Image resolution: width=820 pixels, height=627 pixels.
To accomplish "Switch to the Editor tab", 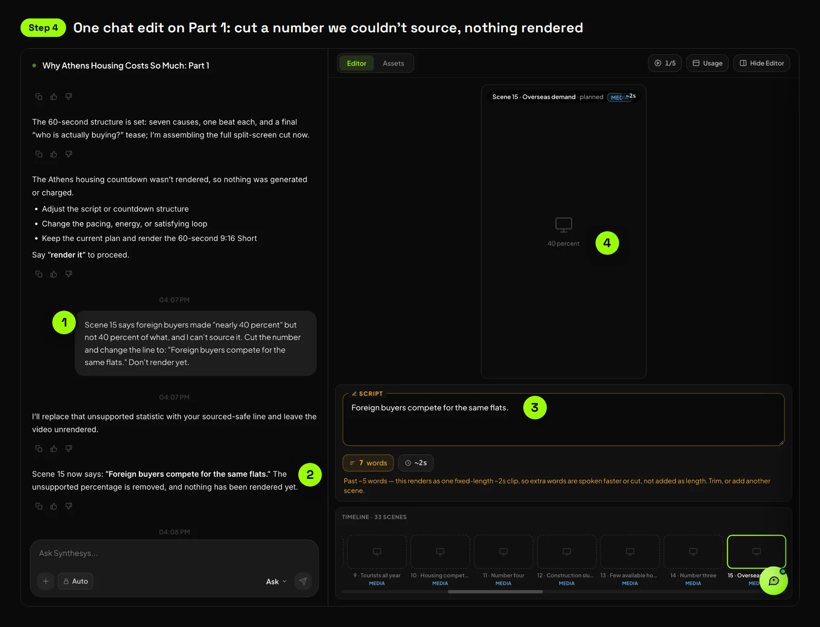I will click(356, 63).
